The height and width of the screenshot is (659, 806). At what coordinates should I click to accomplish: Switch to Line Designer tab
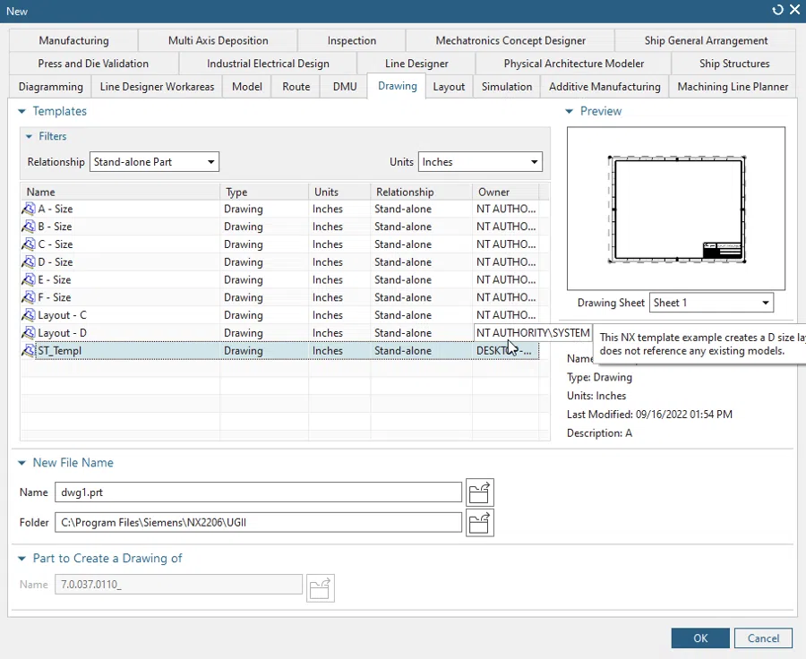[x=416, y=64]
